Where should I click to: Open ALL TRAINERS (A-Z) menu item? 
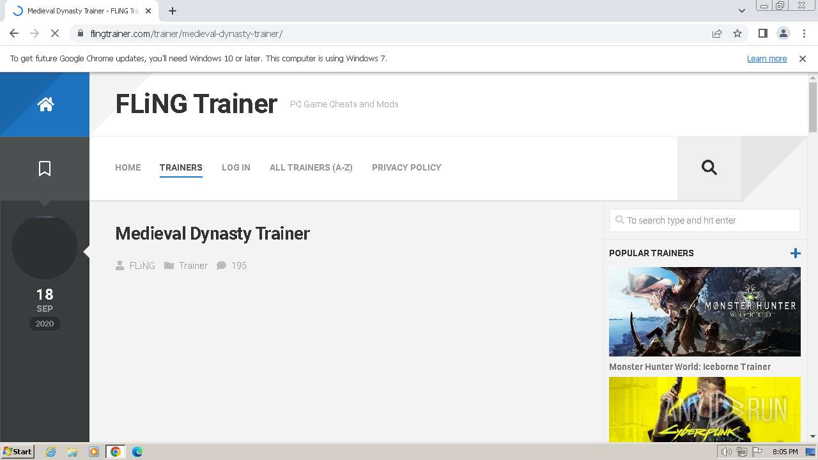pos(311,167)
